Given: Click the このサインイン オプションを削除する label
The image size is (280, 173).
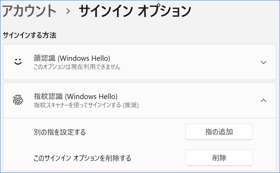Looking at the screenshot, I should 82,158.
